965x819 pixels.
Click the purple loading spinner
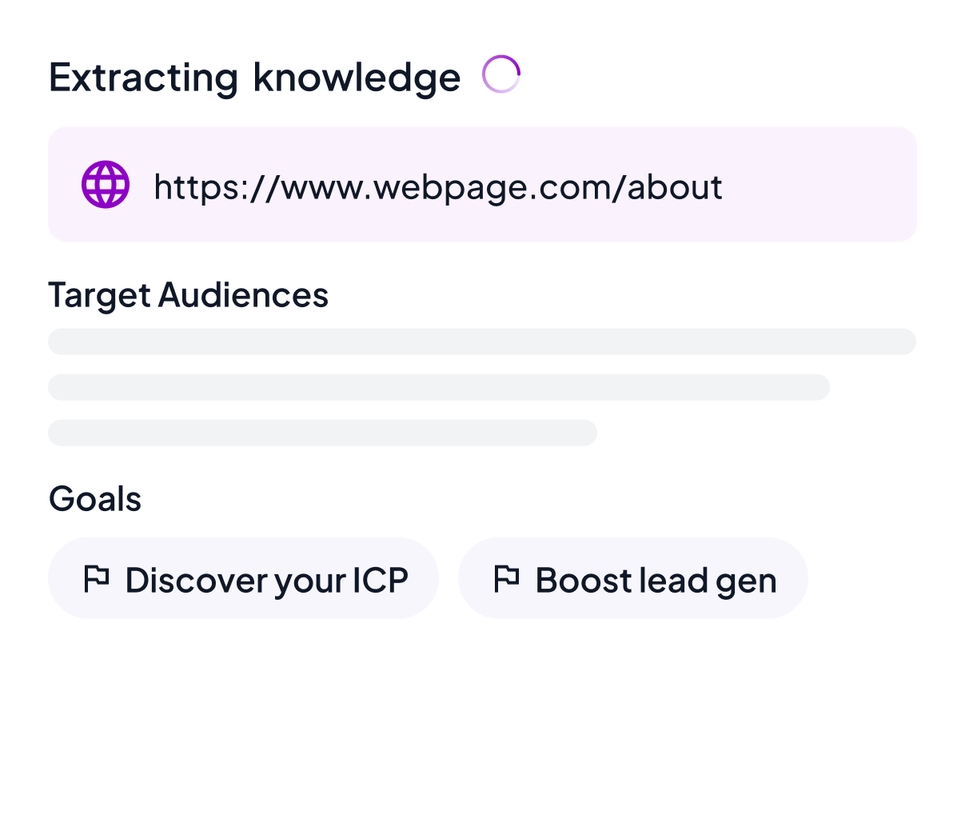[x=501, y=74]
